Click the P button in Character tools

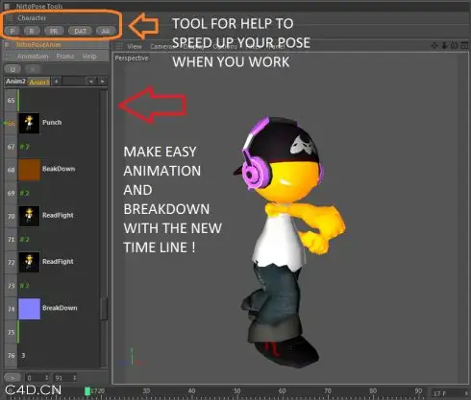pos(12,31)
